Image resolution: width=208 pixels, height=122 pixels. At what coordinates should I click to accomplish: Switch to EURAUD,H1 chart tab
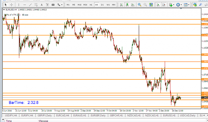click(80, 115)
